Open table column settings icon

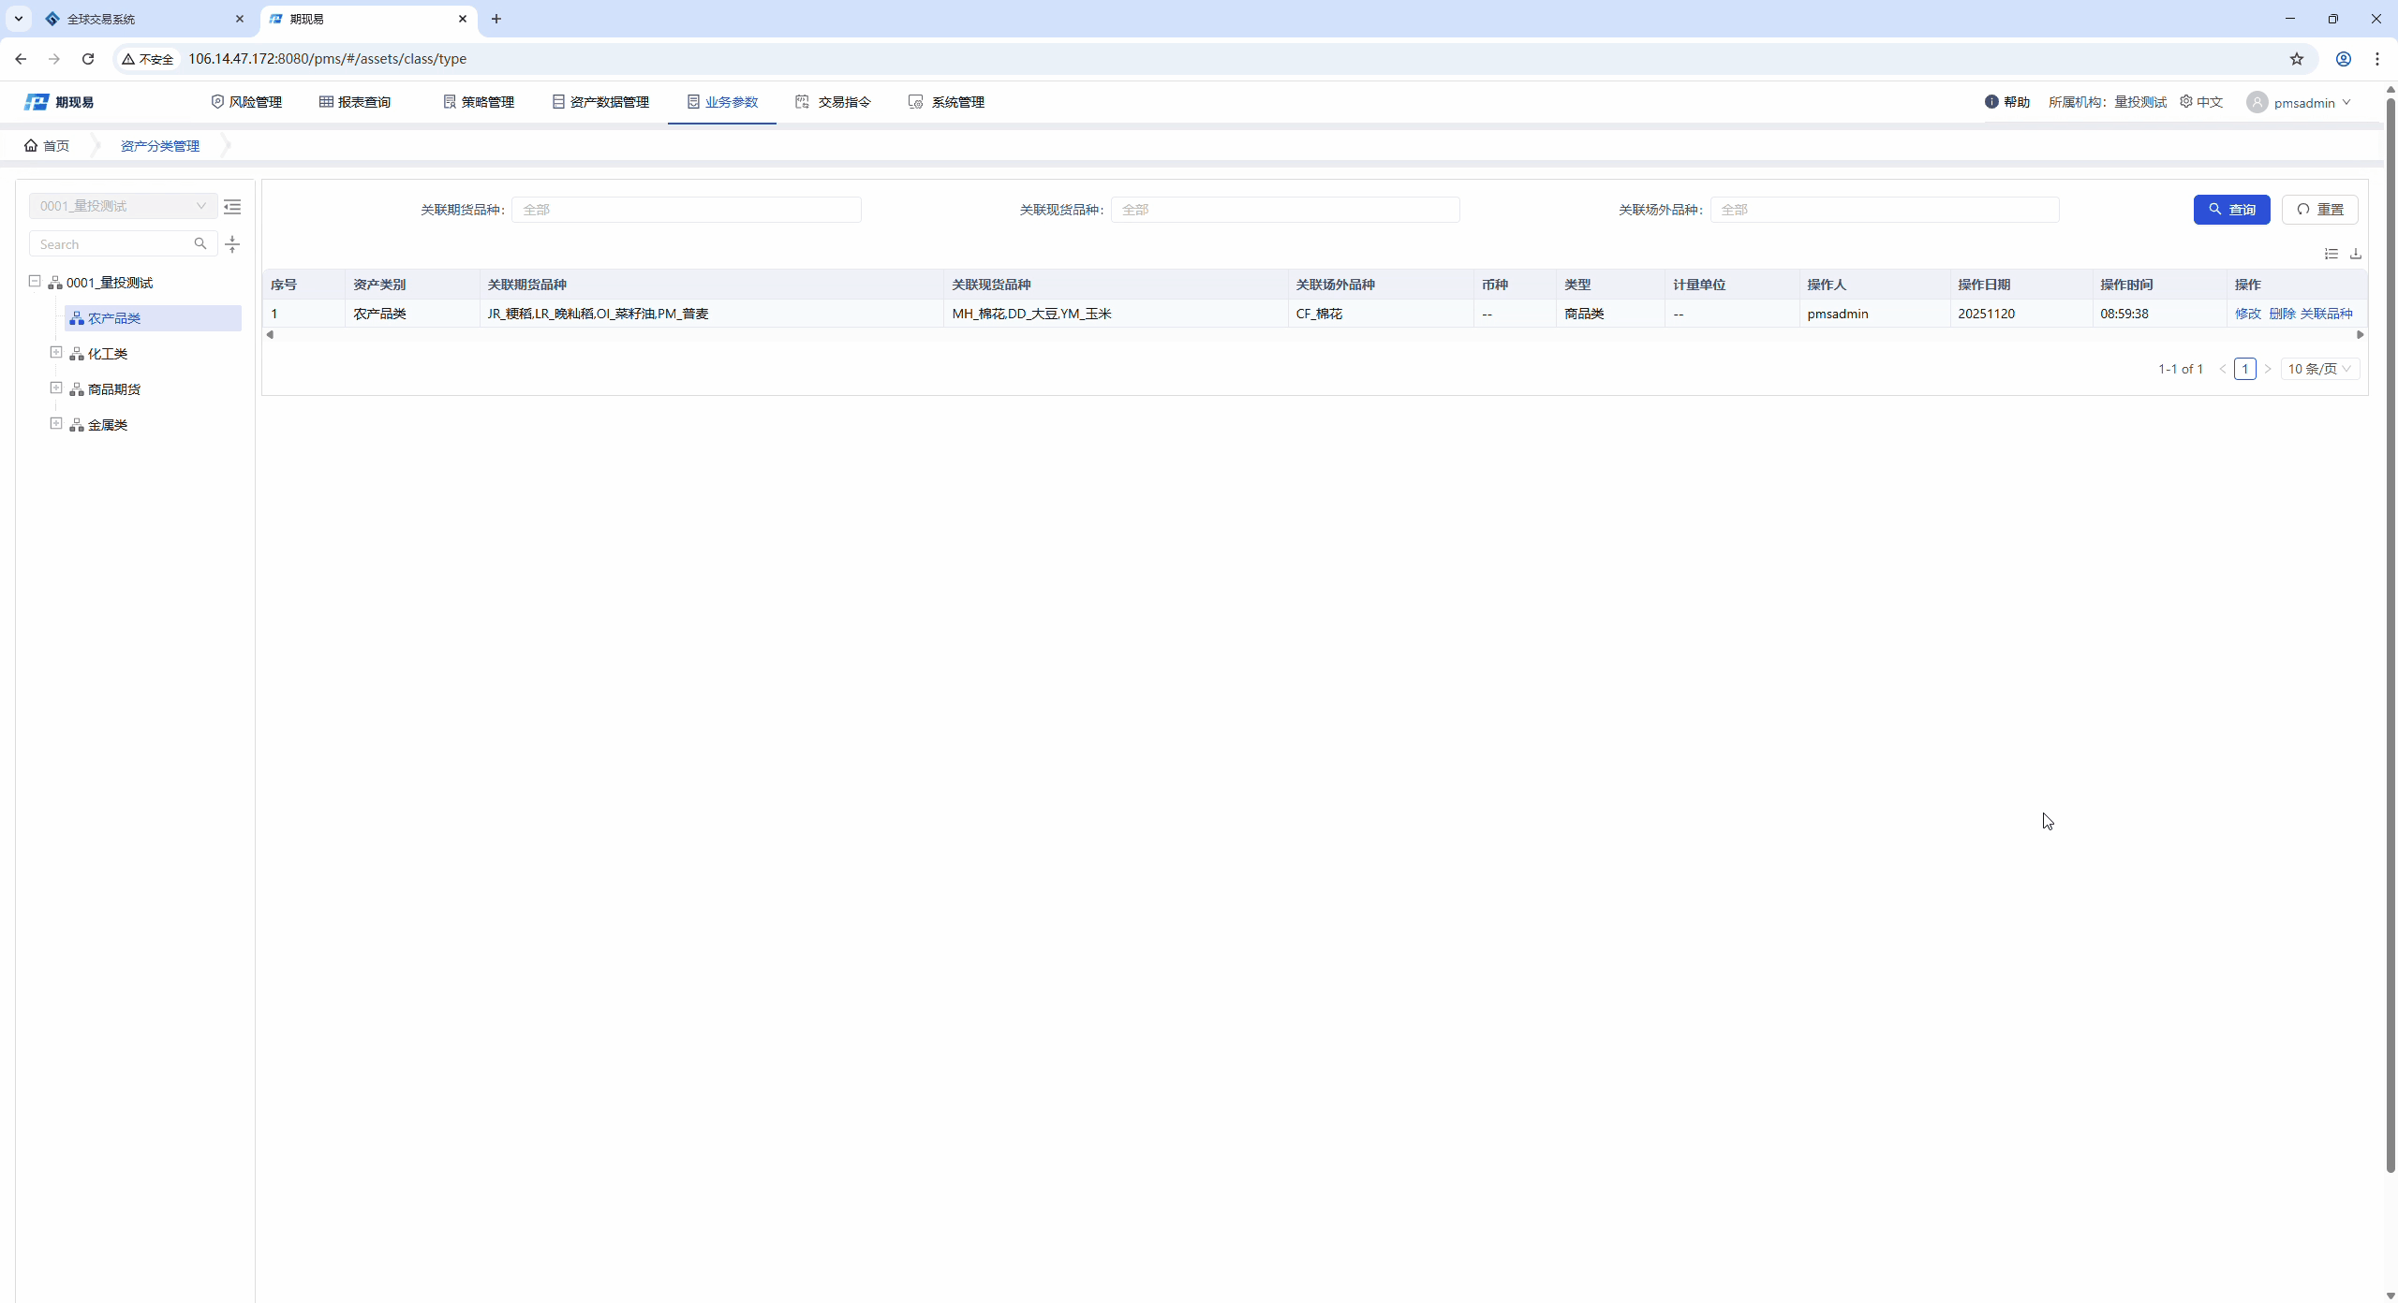click(2331, 254)
